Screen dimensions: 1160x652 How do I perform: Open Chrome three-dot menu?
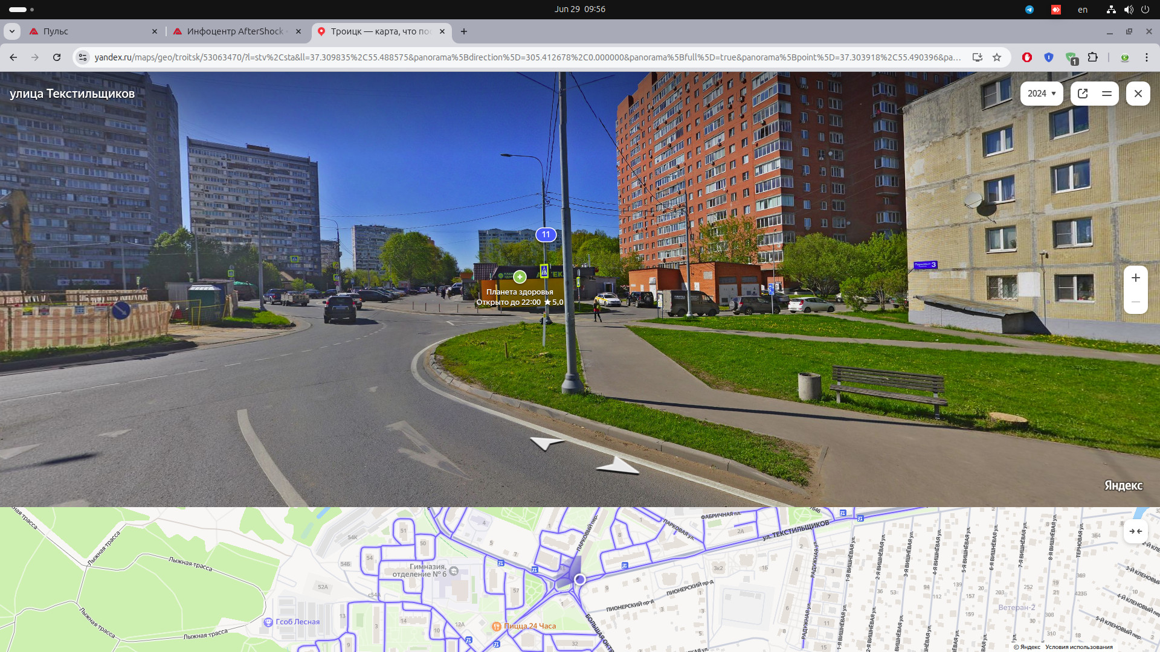click(1146, 57)
